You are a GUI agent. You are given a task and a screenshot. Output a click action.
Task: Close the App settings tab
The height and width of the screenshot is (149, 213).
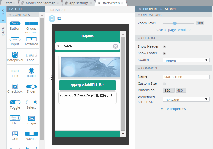91,3
